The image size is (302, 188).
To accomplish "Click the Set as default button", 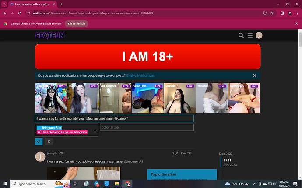I will [77, 24].
